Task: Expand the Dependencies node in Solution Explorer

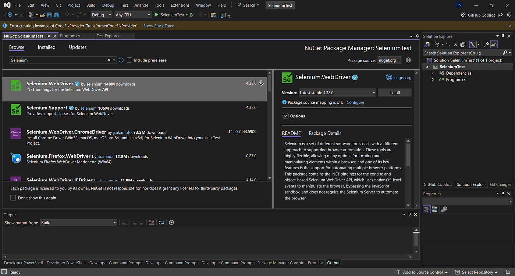Action: tap(433, 73)
